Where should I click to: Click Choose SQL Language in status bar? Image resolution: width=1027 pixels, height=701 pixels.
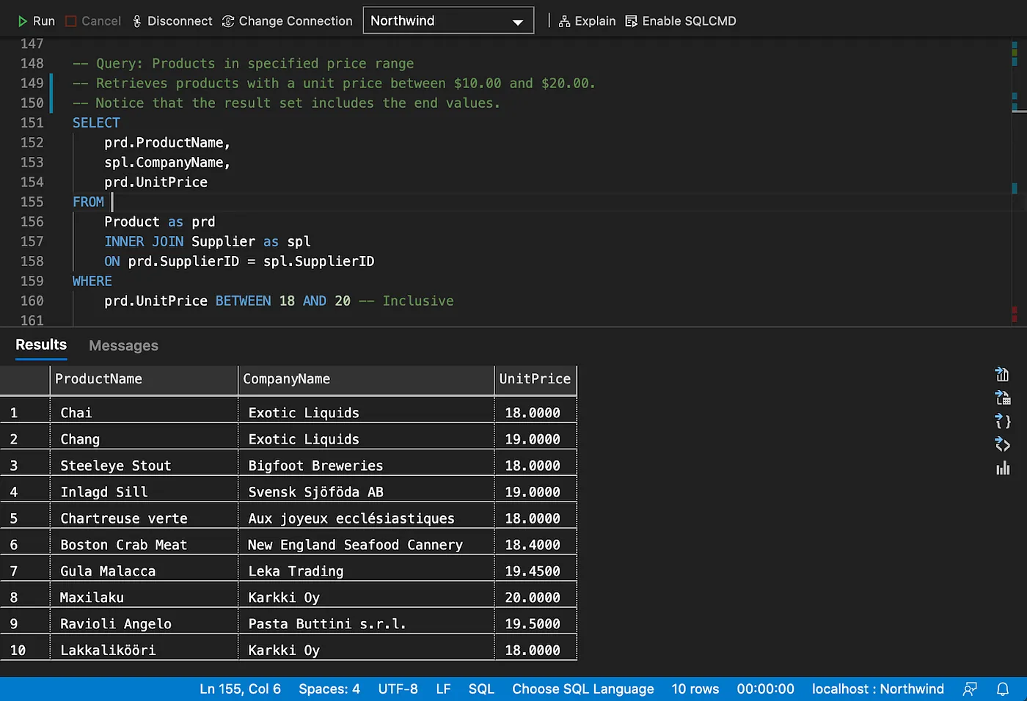[x=583, y=689]
